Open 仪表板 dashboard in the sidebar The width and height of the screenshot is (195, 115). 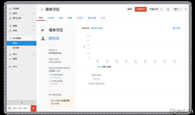point(16,9)
